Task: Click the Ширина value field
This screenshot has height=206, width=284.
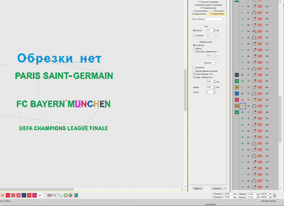Action: pyautogui.click(x=252, y=194)
